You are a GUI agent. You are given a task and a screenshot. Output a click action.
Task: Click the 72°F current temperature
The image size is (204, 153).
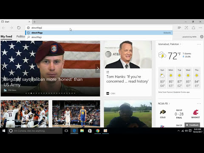click(174, 56)
